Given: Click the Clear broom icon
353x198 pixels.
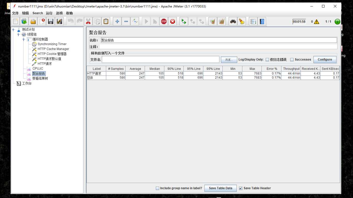Looking at the screenshot, I should [213, 21].
